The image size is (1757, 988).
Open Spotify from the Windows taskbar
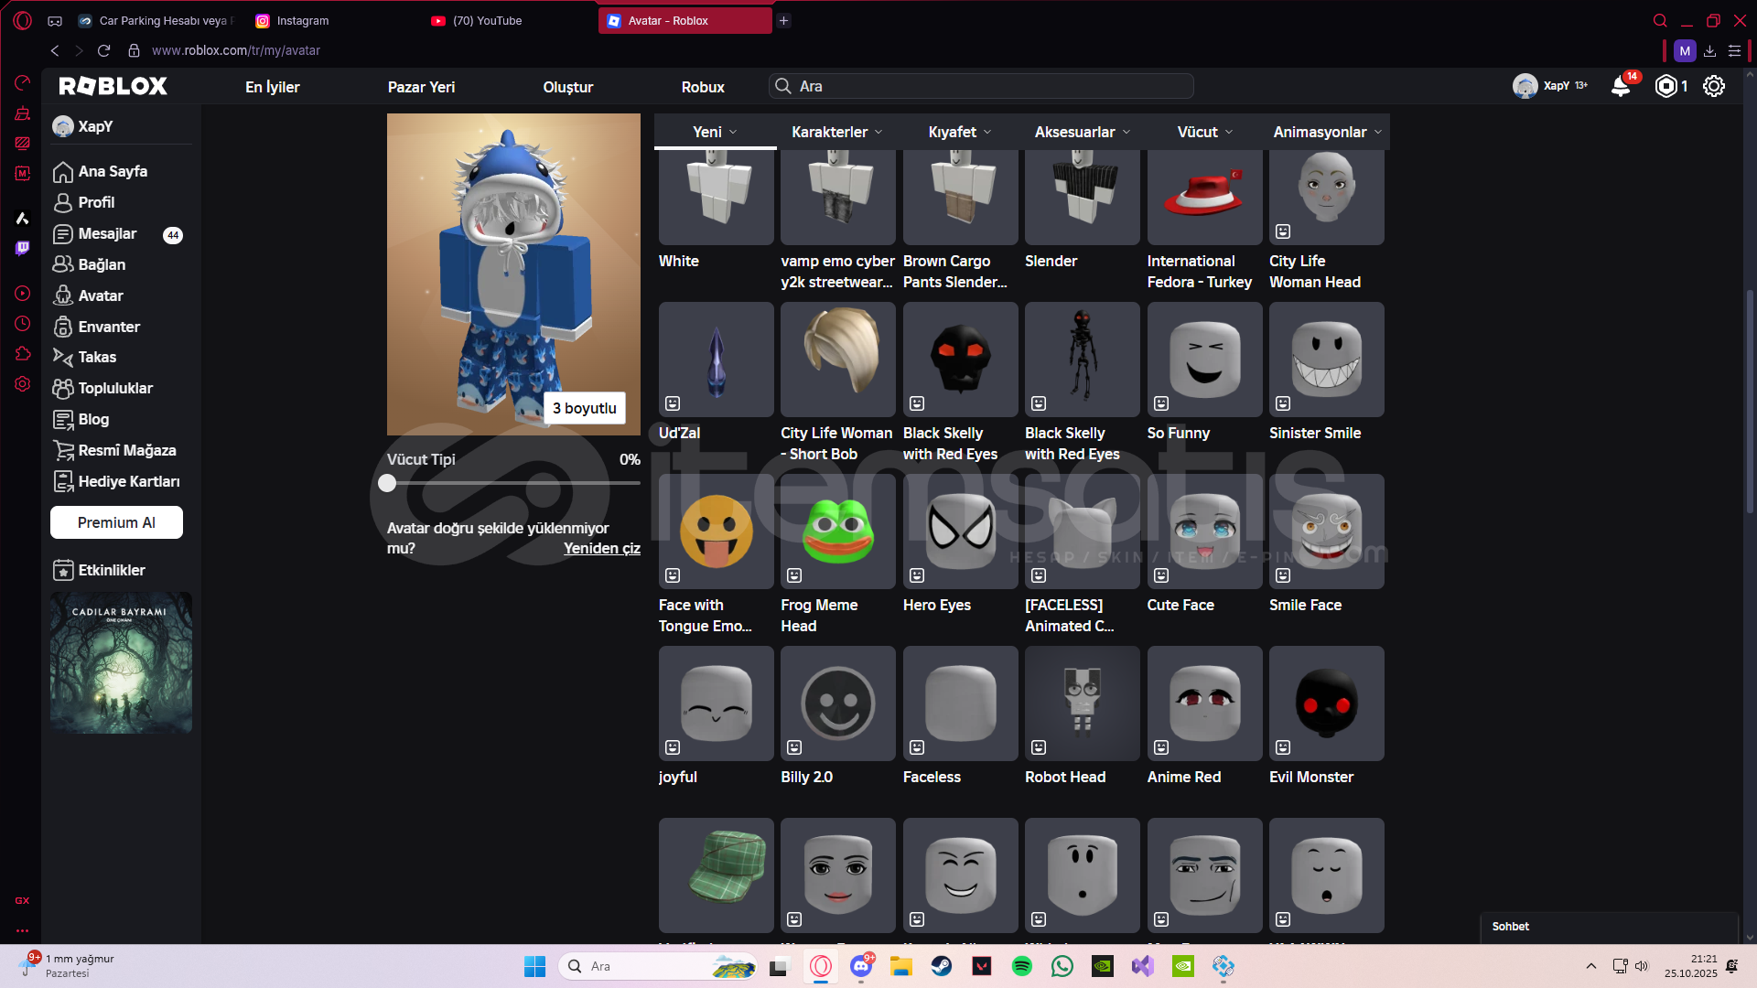[1021, 966]
